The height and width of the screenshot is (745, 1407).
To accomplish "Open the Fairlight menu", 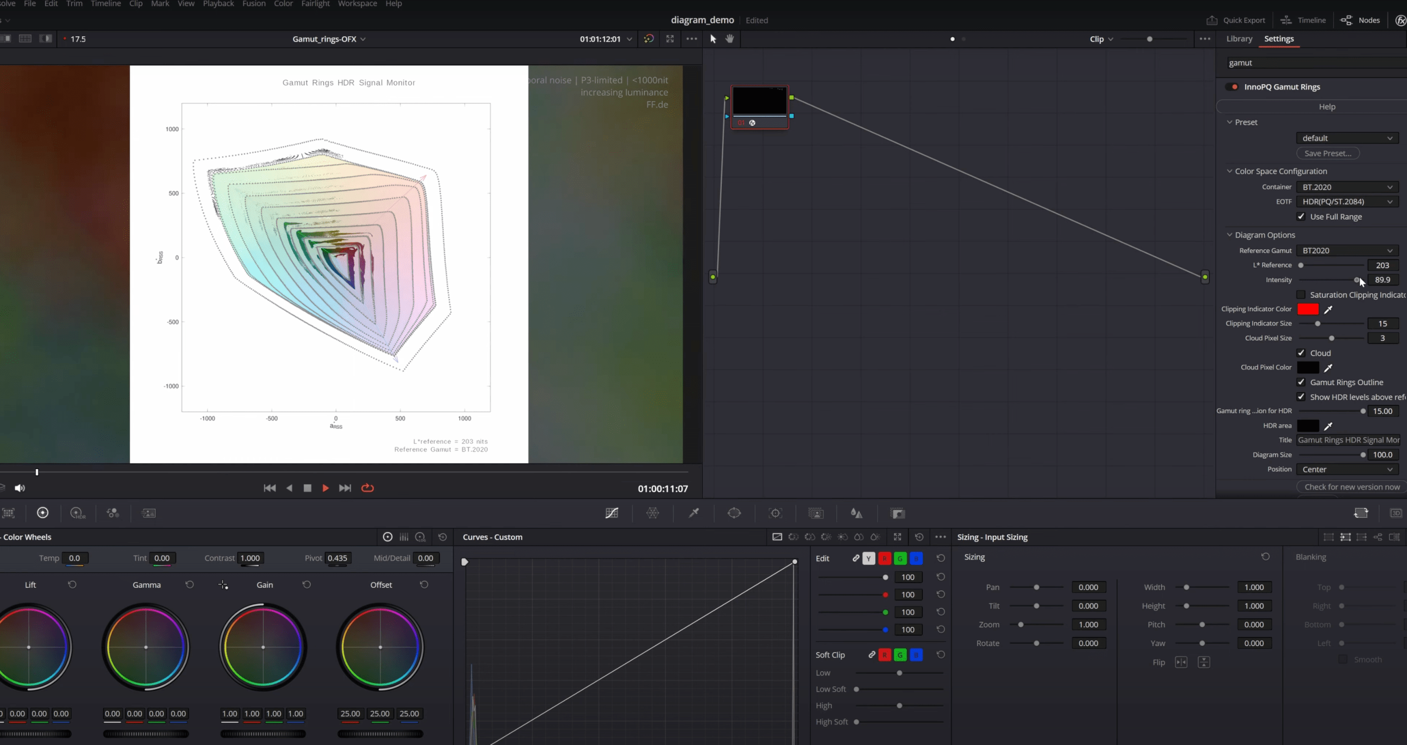I will click(x=315, y=4).
